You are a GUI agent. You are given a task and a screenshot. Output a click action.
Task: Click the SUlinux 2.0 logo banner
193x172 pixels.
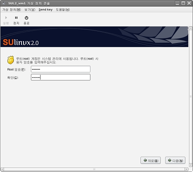click(94, 37)
